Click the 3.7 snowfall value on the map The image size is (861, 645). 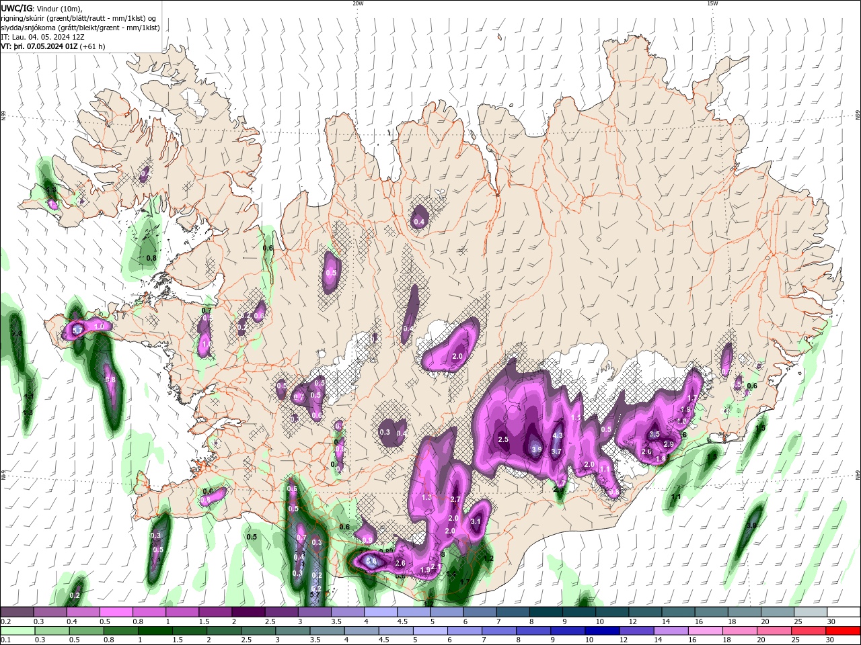click(556, 452)
